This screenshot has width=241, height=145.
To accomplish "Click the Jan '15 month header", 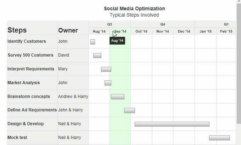I will click(x=206, y=31).
